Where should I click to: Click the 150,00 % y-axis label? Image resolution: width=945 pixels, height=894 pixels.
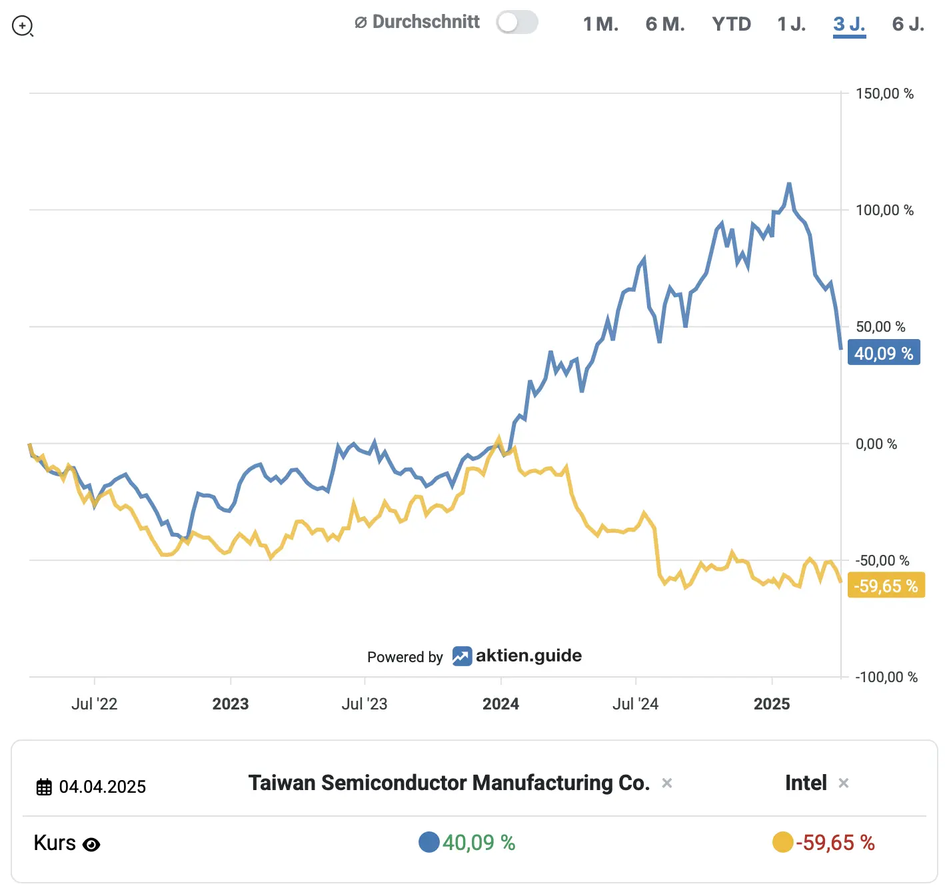[884, 94]
